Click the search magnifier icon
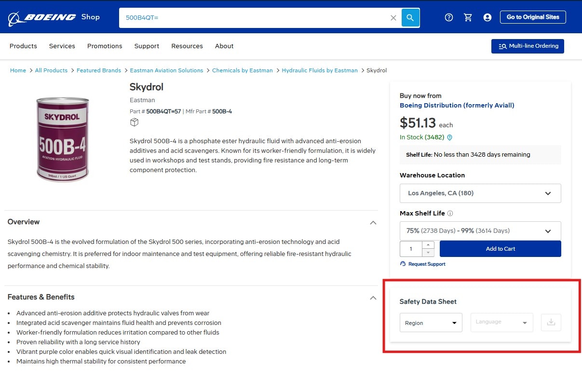The height and width of the screenshot is (377, 582). click(410, 17)
